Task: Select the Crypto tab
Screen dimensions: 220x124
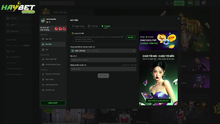Action: [x=106, y=26]
